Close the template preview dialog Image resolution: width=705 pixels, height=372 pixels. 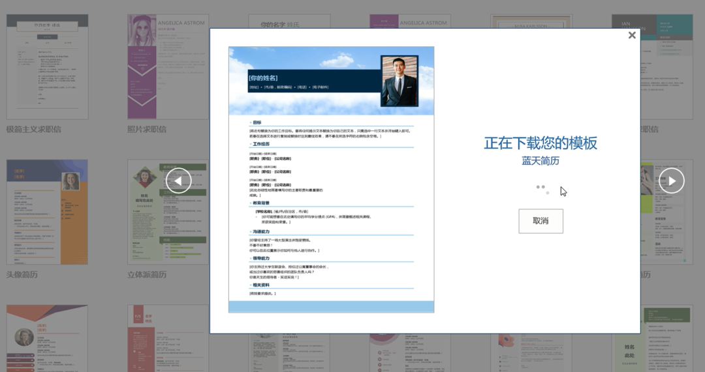tap(631, 35)
